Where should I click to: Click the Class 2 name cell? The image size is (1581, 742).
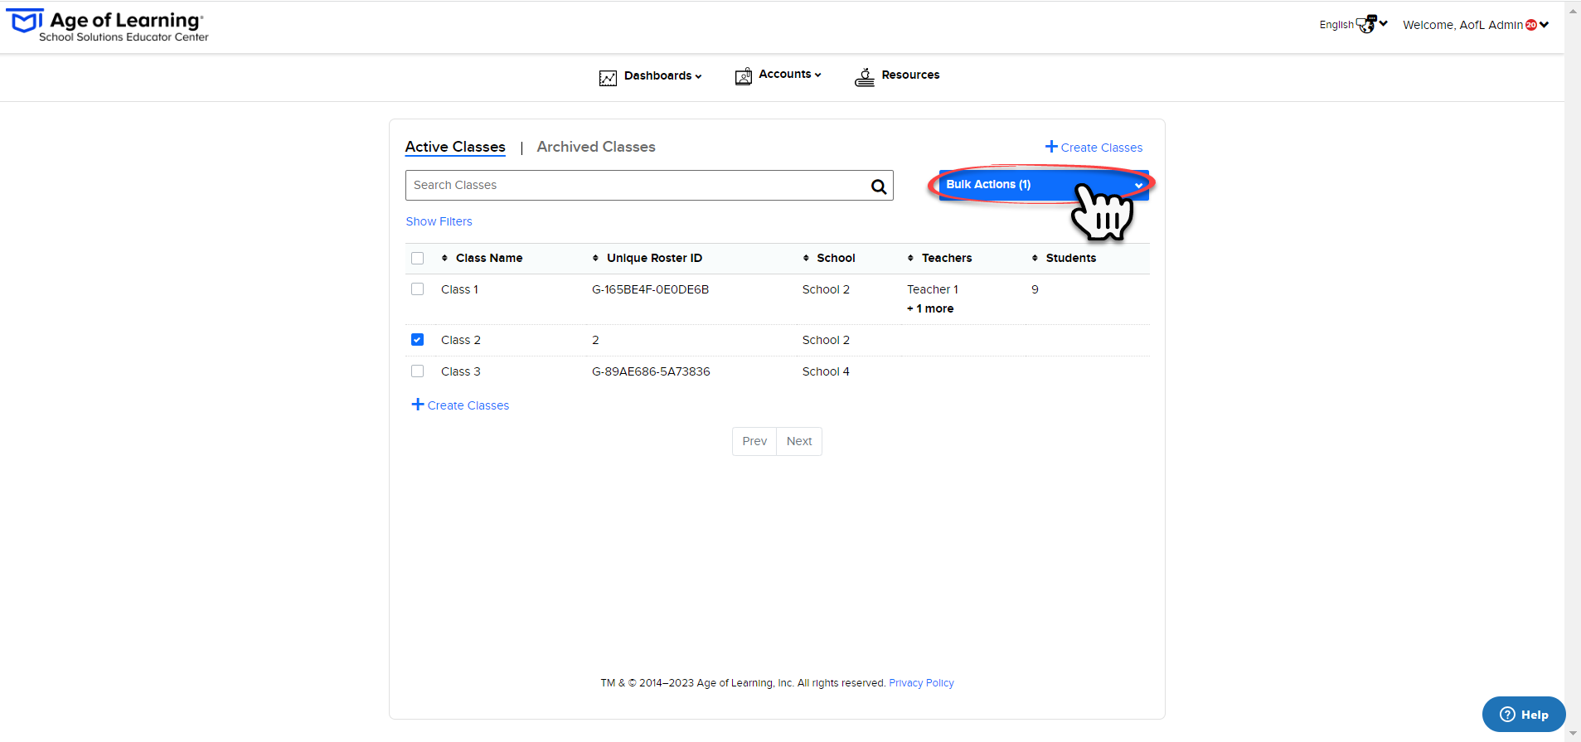coord(461,340)
